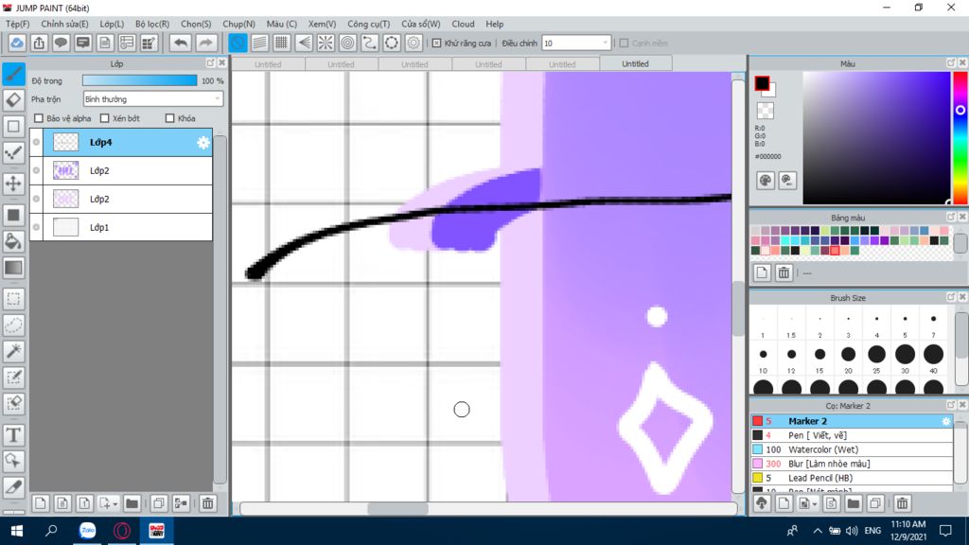Viewport: 969px width, 545px height.
Task: Click the canvas horizontal scrollbar thumb
Action: tap(397, 508)
